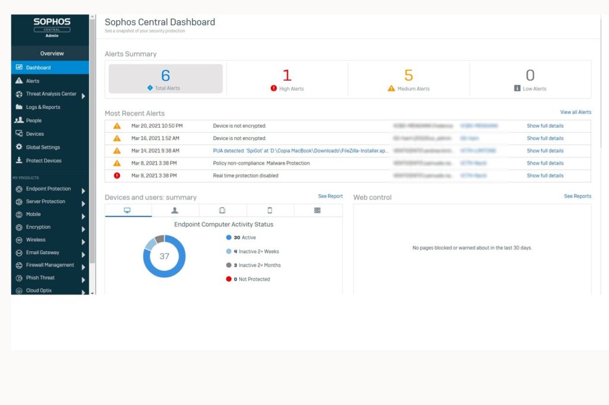The image size is (609, 405).
Task: Open the View all Alerts link
Action: coord(576,112)
